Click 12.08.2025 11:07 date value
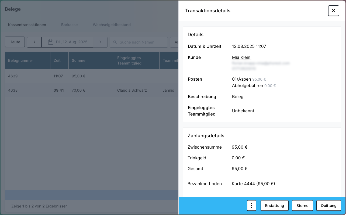The image size is (346, 215). point(249,46)
